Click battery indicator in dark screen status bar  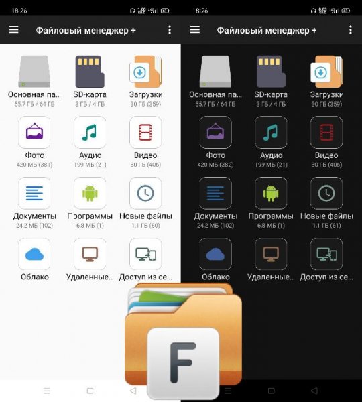[346, 11]
